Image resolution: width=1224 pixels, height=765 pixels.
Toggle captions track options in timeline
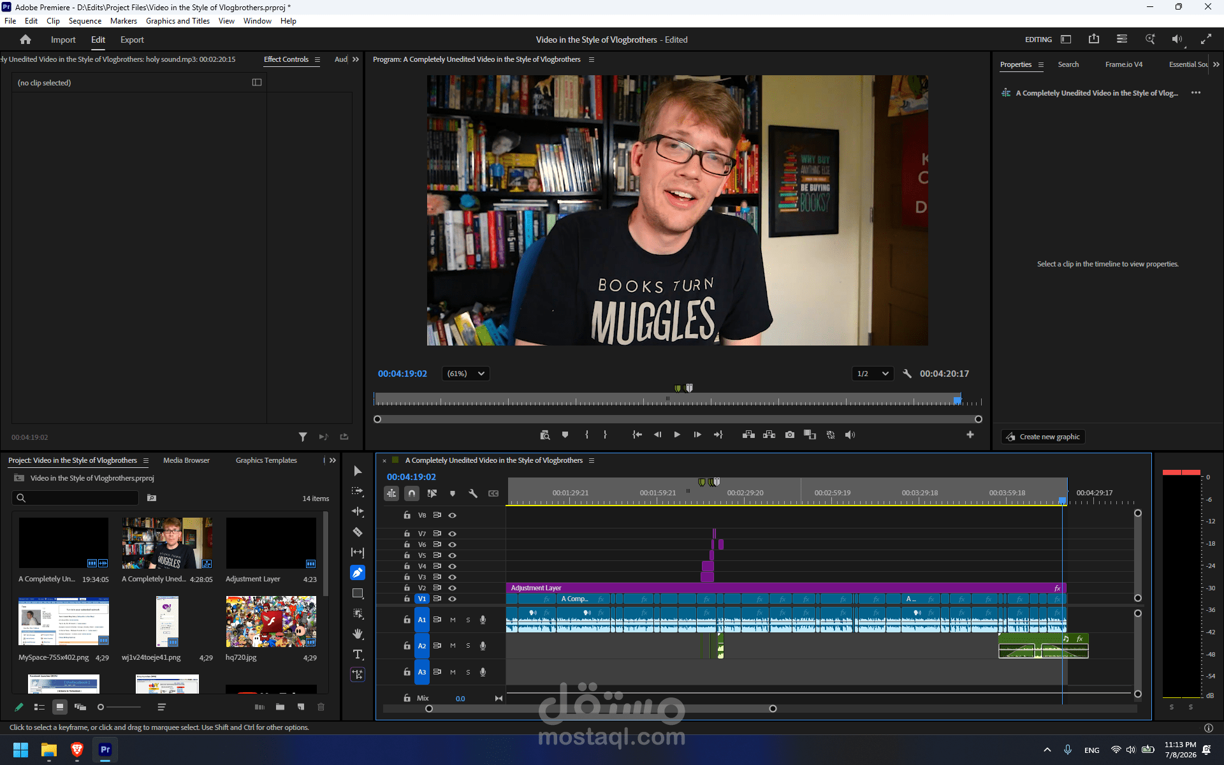pos(493,493)
